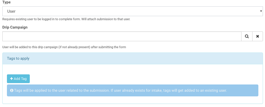This screenshot has height=107, width=265.
Task: Clear Drip Campaign using the X icon
Action: pos(258,36)
